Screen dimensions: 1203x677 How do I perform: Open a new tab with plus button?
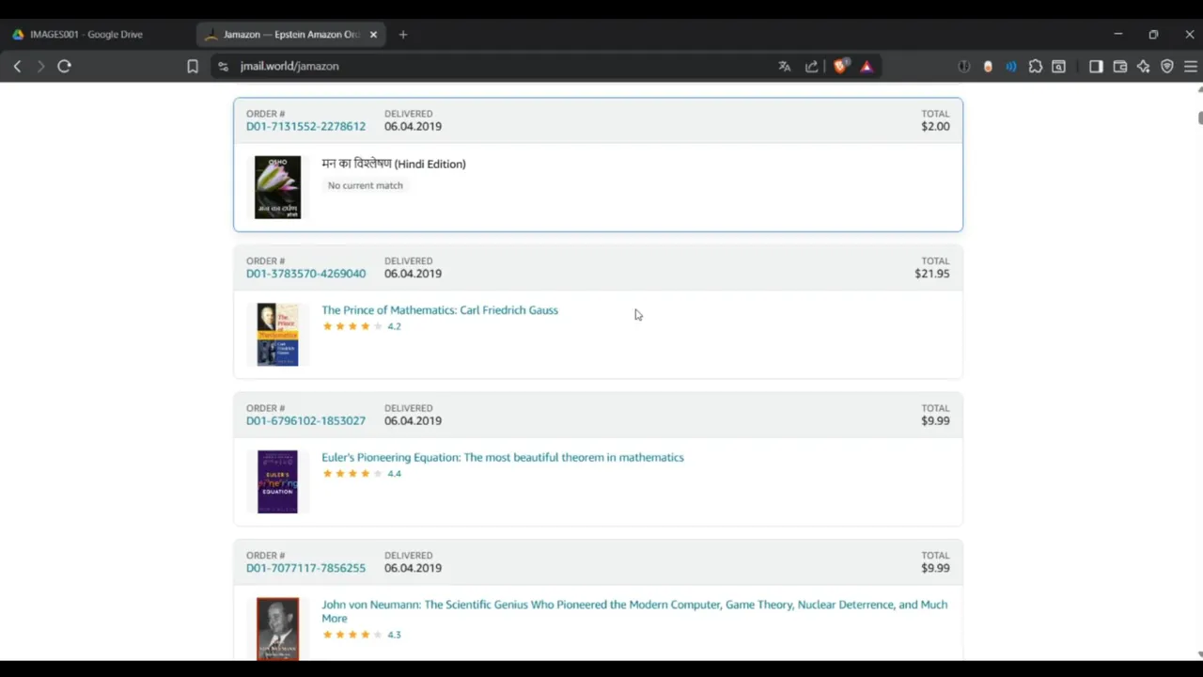click(x=403, y=35)
